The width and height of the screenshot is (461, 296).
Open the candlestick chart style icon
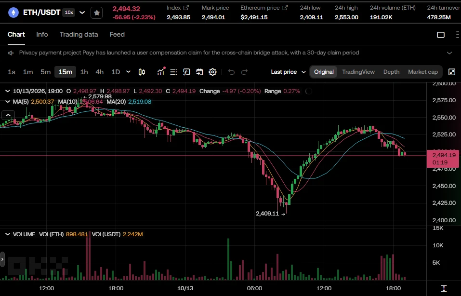142,72
